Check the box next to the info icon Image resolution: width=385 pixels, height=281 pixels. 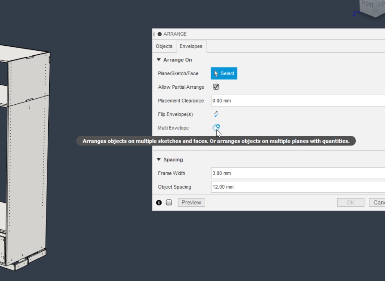(x=168, y=202)
